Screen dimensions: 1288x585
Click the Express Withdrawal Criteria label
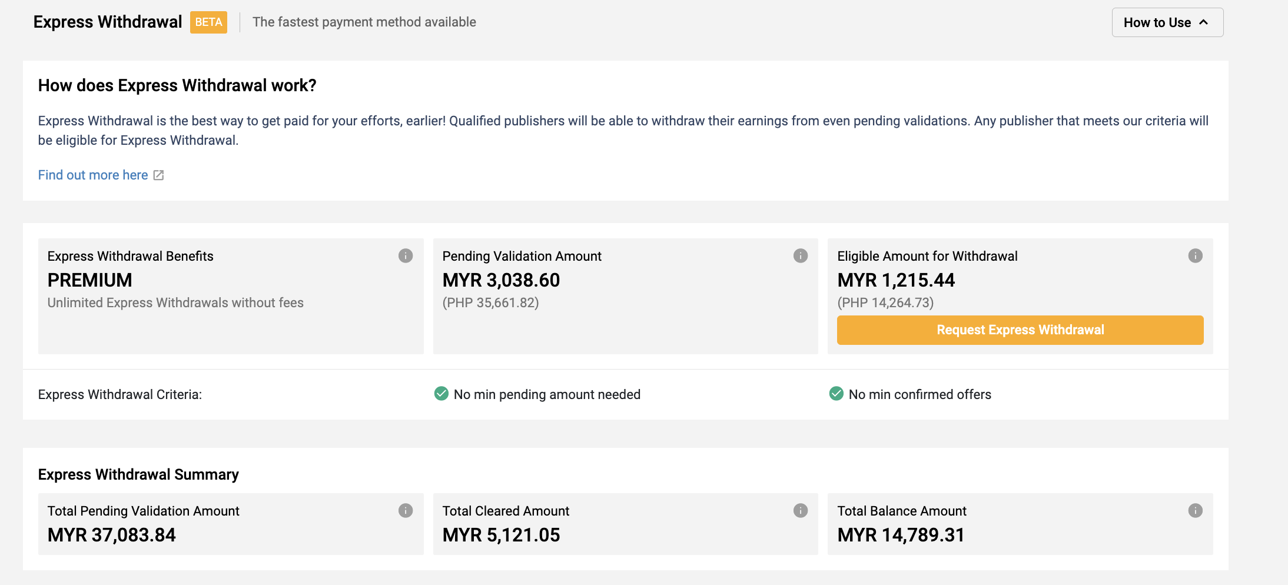click(x=120, y=394)
